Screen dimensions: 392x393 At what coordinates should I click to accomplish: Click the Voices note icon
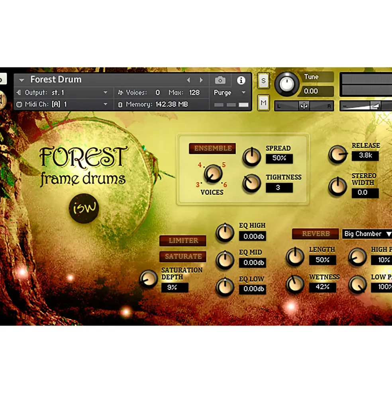click(120, 93)
